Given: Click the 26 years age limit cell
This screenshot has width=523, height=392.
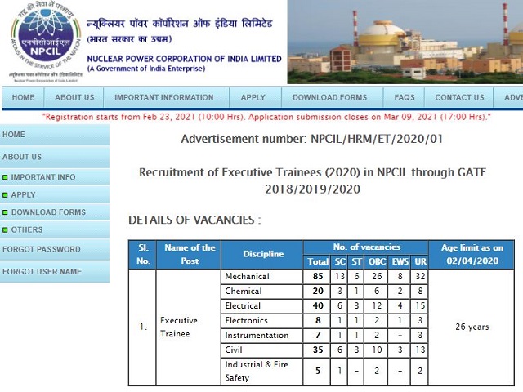Looking at the screenshot, I should pos(472,327).
